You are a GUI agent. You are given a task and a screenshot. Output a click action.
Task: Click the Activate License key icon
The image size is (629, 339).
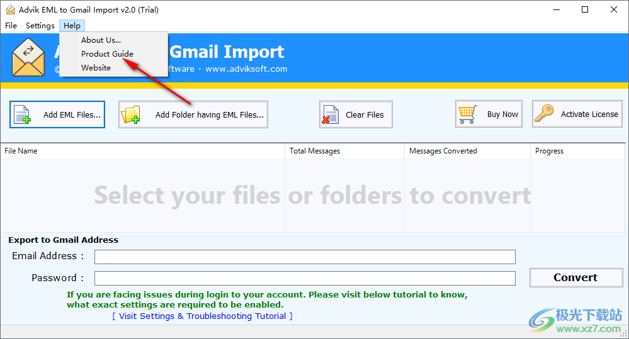click(x=544, y=113)
